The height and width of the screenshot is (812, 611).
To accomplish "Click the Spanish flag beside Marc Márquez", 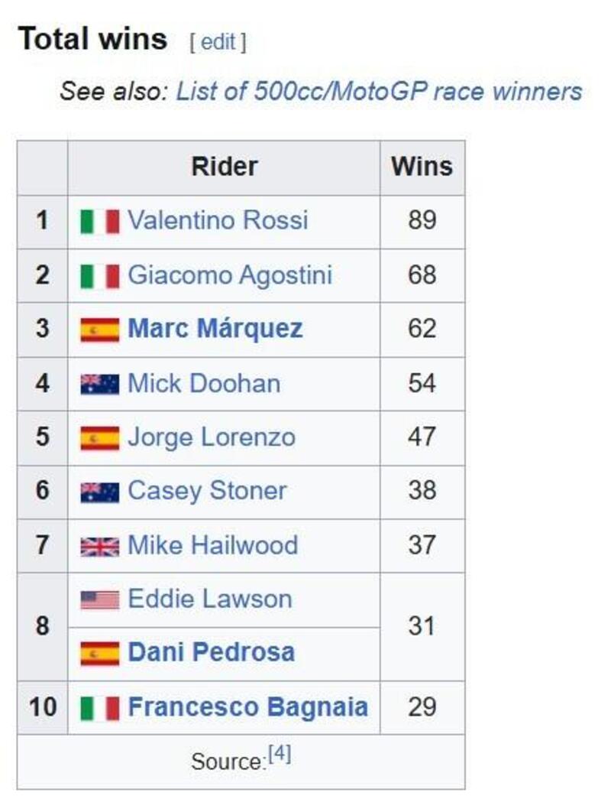I will tap(100, 330).
